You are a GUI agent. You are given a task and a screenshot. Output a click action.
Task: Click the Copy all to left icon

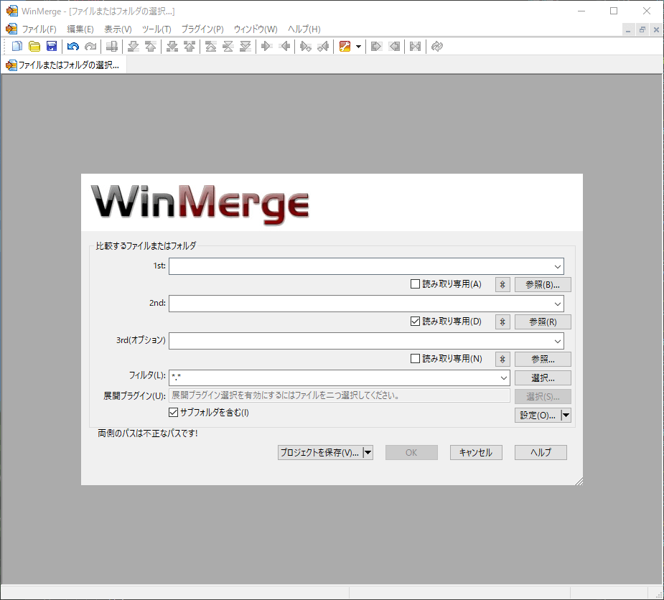(394, 46)
